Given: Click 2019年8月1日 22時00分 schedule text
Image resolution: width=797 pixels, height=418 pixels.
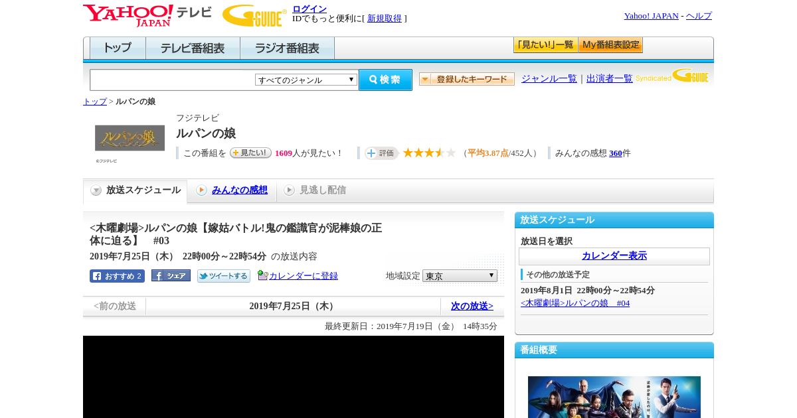Looking at the screenshot, I should [x=588, y=291].
